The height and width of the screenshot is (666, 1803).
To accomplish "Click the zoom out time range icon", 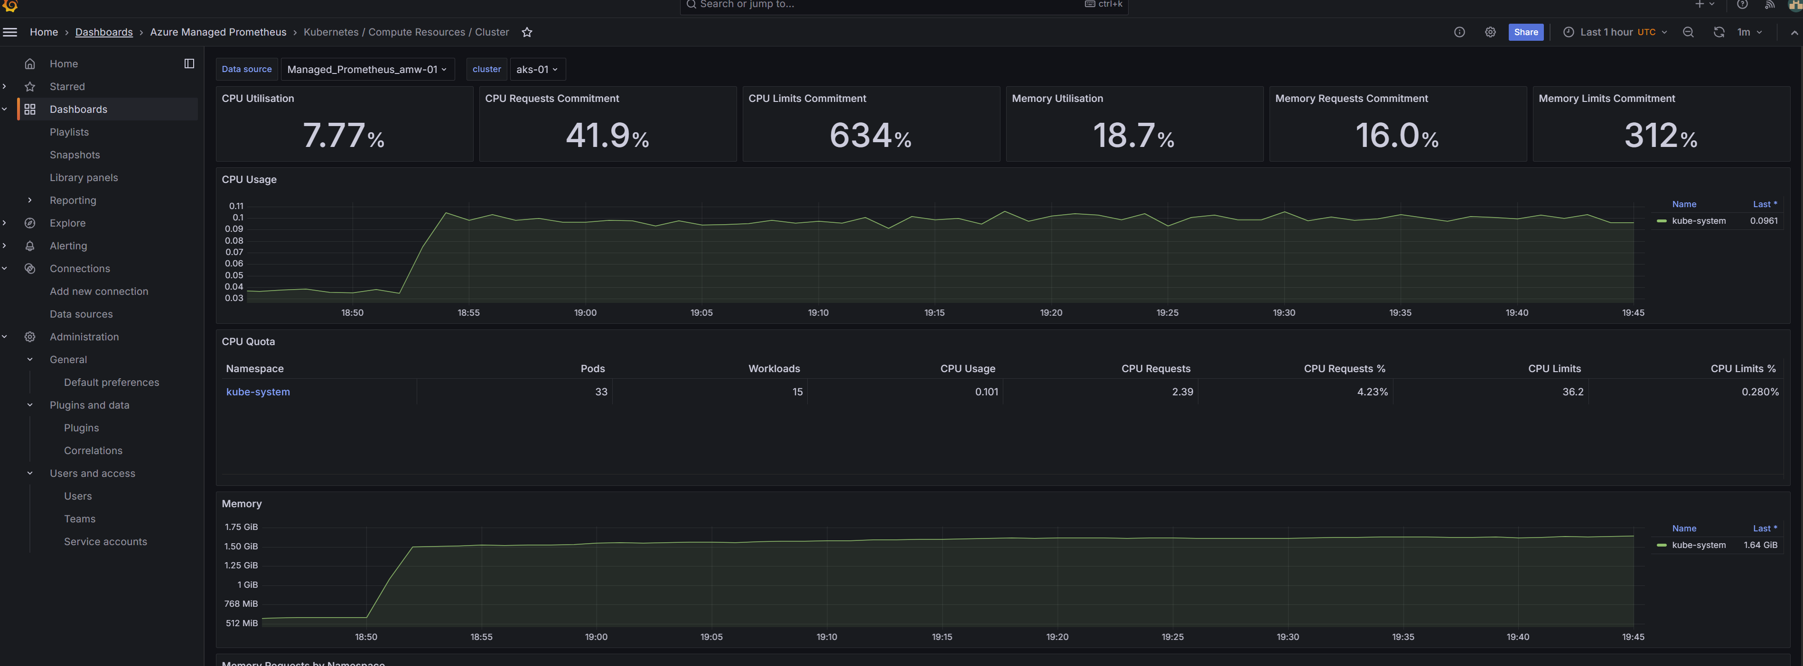I will coord(1688,32).
